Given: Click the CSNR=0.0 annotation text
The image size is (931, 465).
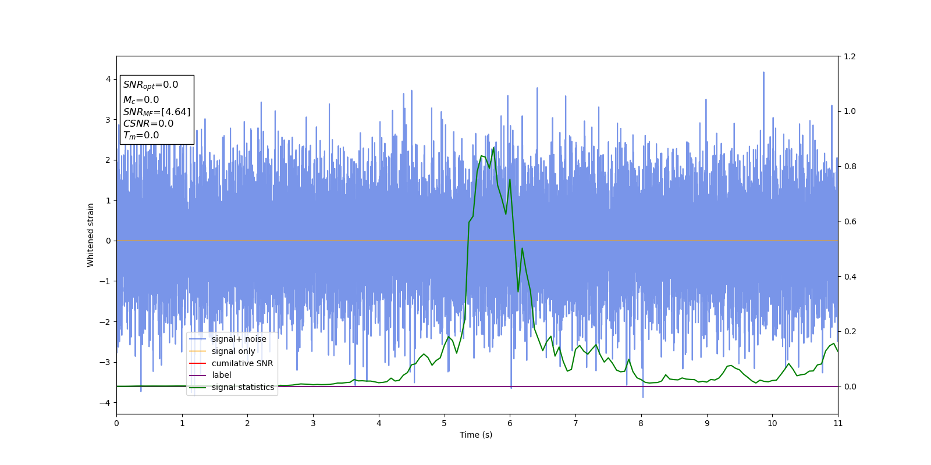Looking at the screenshot, I should [148, 124].
